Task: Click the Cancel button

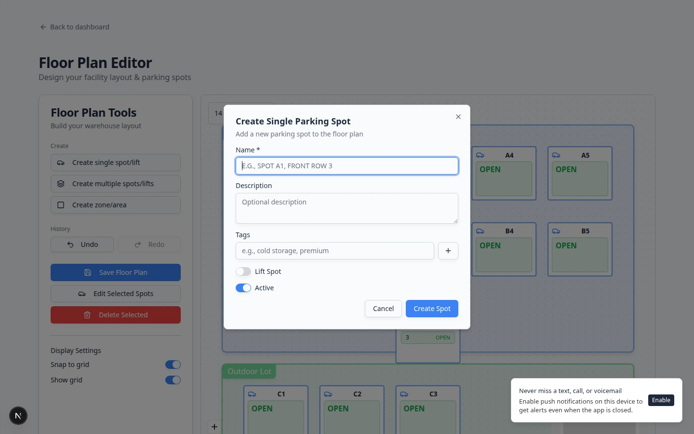Action: pyautogui.click(x=383, y=309)
